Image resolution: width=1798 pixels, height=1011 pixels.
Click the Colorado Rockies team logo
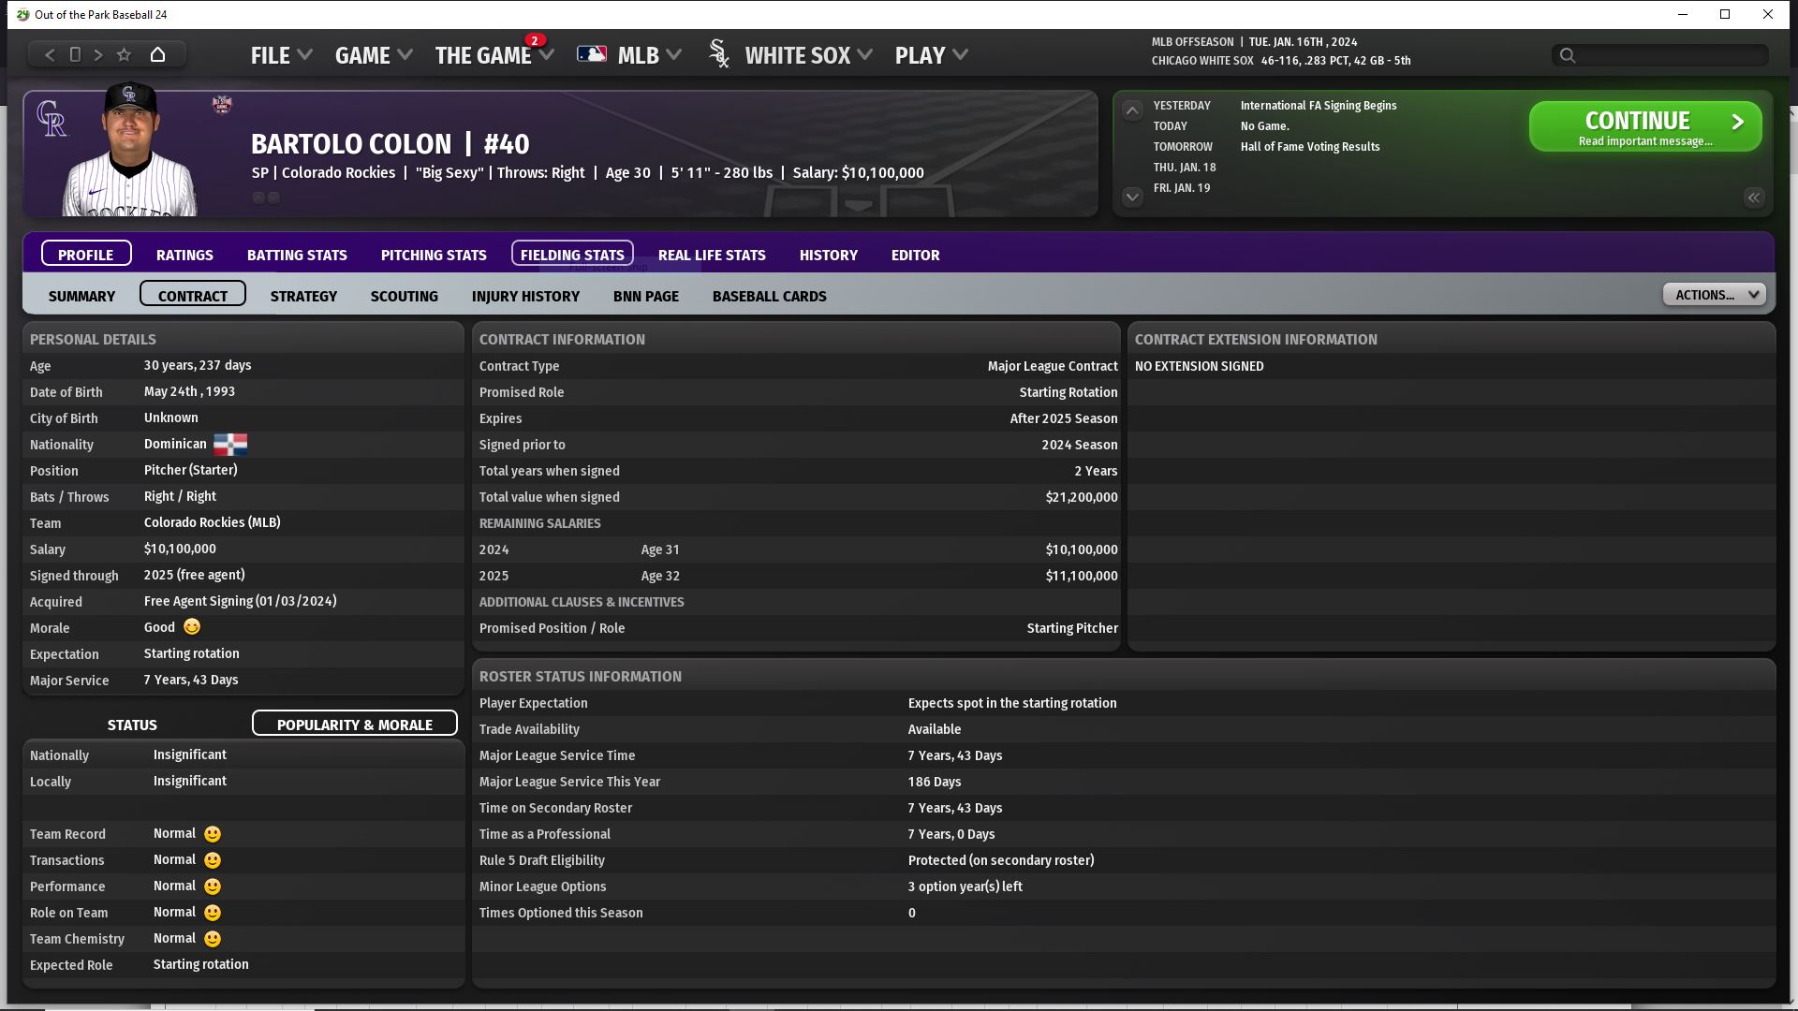point(52,119)
